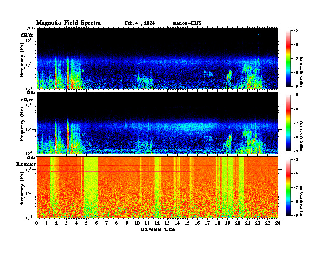Select the "dD/dt" panel label
Screen dimensions: 331x256
pyautogui.click(x=27, y=100)
